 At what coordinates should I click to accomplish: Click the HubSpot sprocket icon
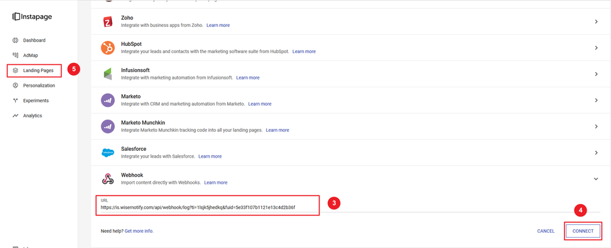108,48
